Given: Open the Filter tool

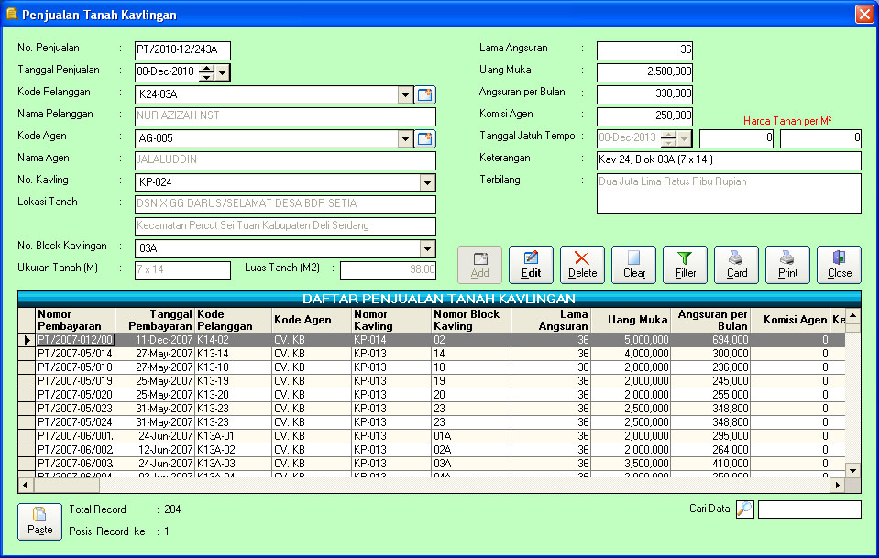Looking at the screenshot, I should 685,265.
